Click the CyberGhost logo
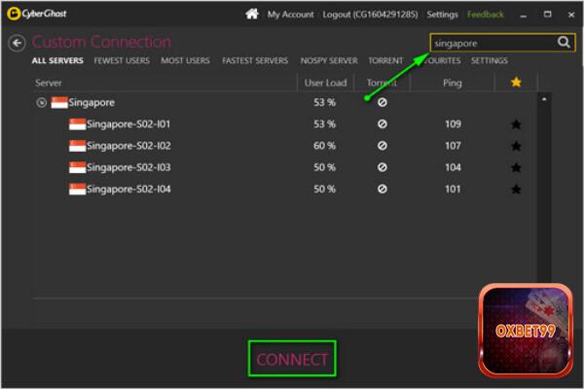The width and height of the screenshot is (584, 389). click(37, 14)
